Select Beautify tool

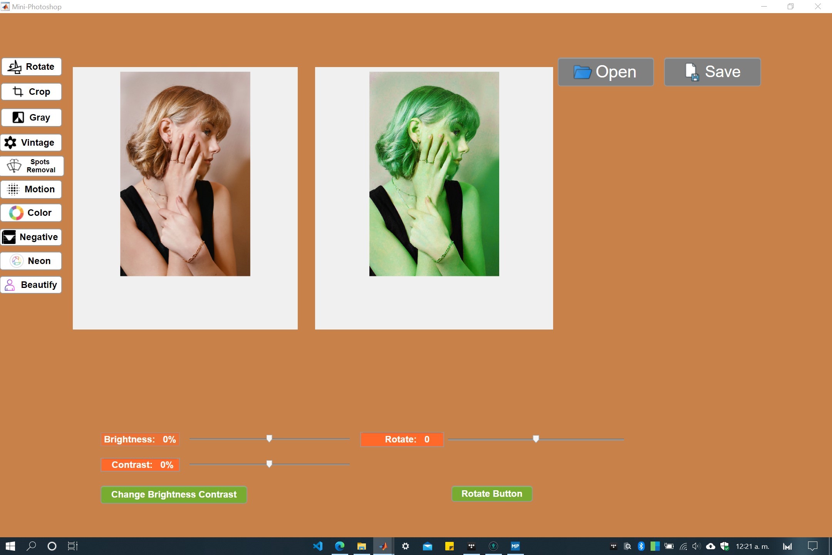coord(32,284)
